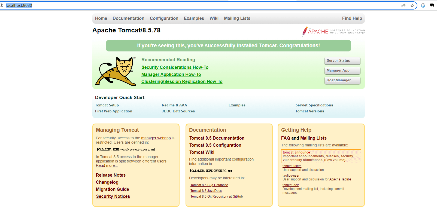Viewport: 437px width, 212px height.
Task: Open Tomcat 8.5 Bug Database link
Action: [x=209, y=185]
